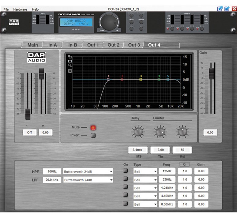Click the Q column header button

tap(184, 164)
